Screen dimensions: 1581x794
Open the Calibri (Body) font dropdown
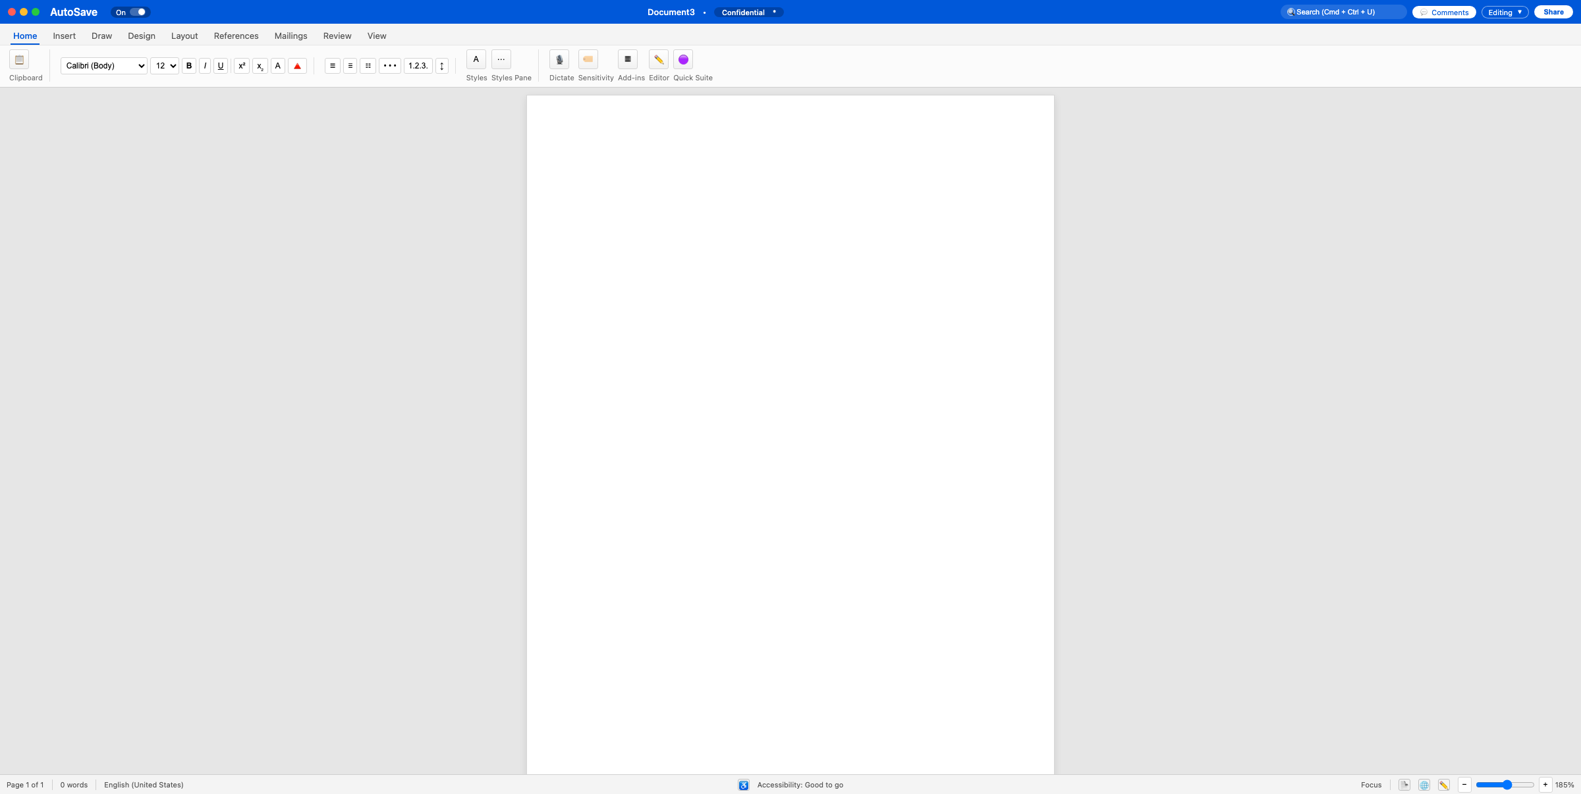point(104,66)
